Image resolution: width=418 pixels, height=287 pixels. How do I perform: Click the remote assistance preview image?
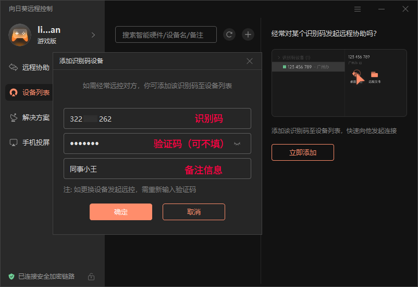[x=339, y=83]
